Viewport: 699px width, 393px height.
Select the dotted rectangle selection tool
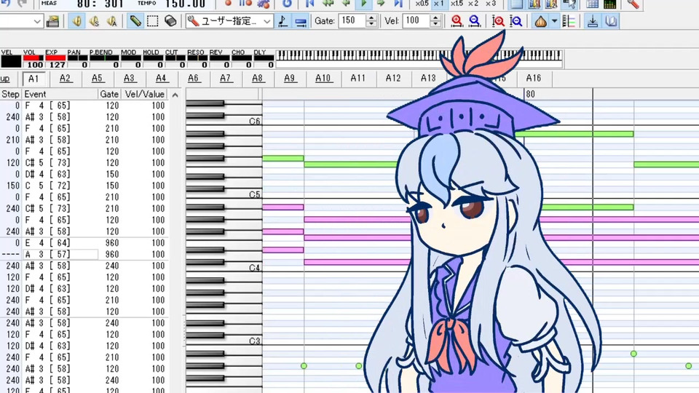pyautogui.click(x=152, y=21)
